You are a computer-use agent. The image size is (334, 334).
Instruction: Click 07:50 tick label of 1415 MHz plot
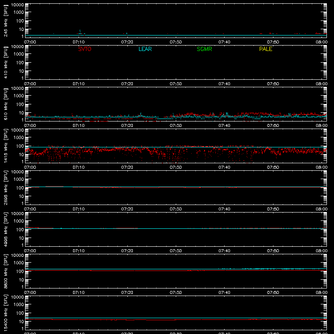(x=273, y=167)
